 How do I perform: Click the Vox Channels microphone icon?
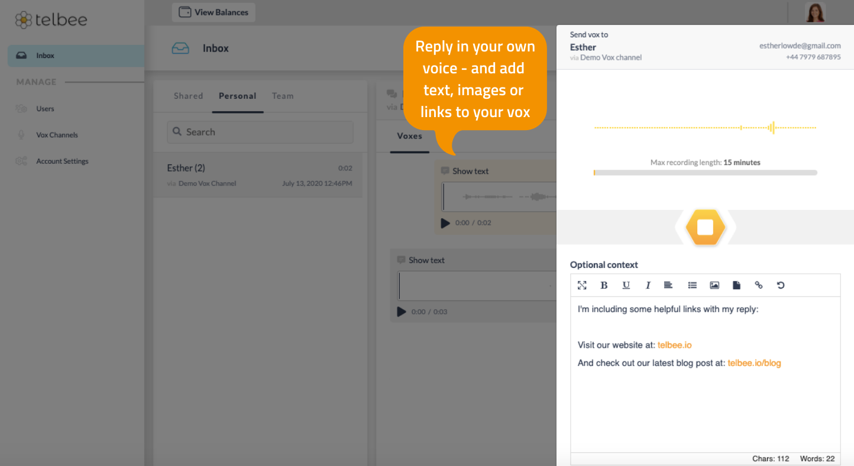click(21, 135)
